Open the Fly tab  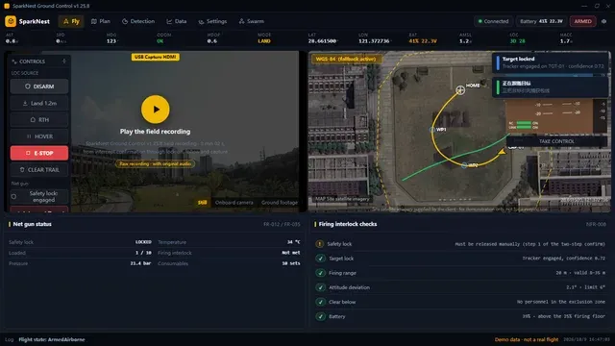[x=71, y=21]
